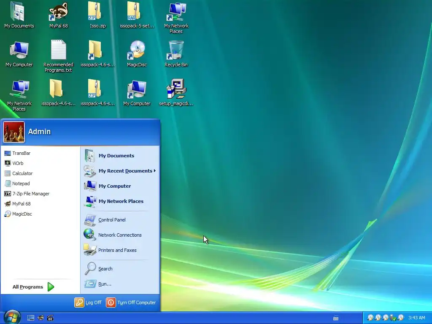Click Safely Remove Hardware tray icon
This screenshot has width=432, height=324.
pos(393,318)
